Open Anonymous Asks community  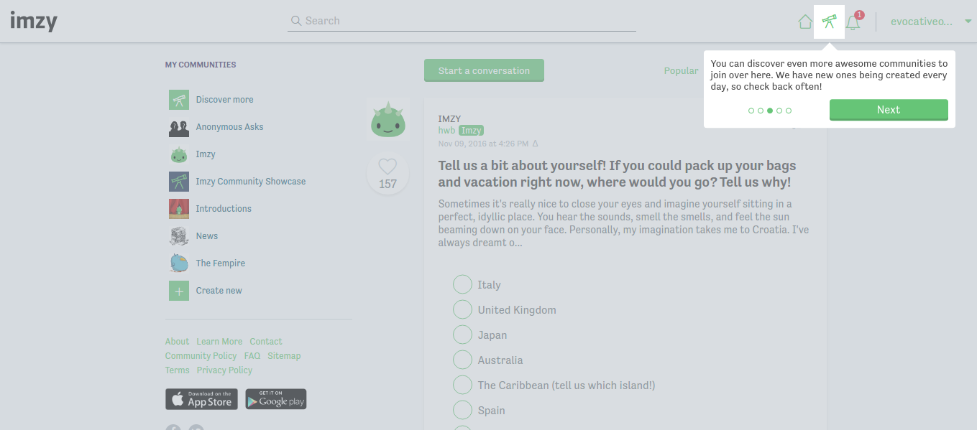click(229, 127)
